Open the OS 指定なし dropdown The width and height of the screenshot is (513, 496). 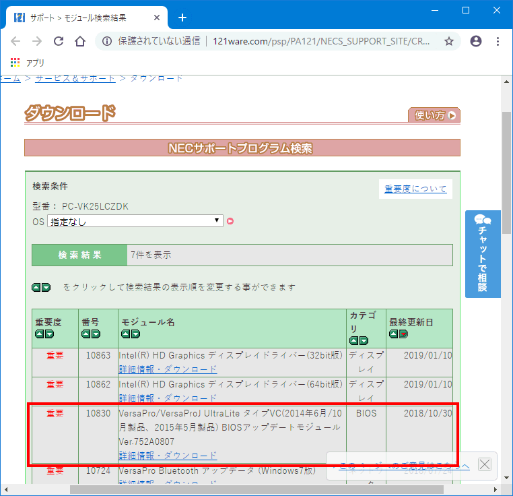135,221
